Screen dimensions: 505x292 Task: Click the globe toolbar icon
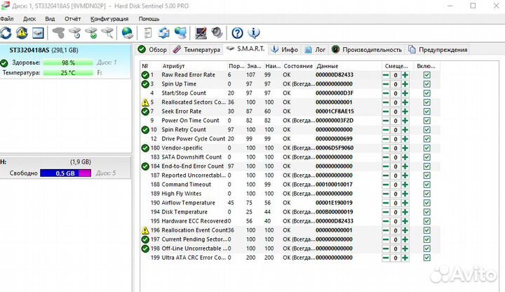127,32
